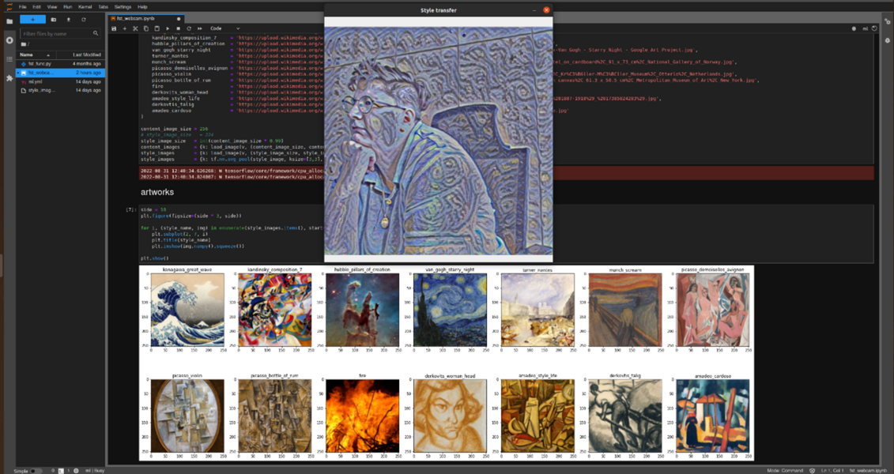Click the amadeo_cardoso artwork image

(713, 416)
